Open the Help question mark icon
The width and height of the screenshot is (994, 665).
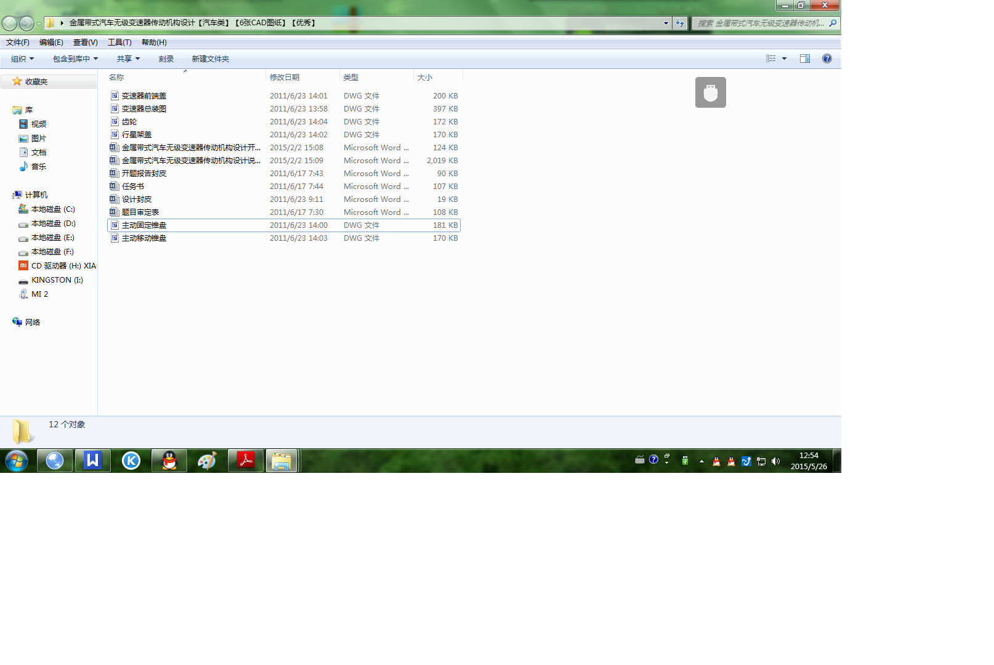827,58
